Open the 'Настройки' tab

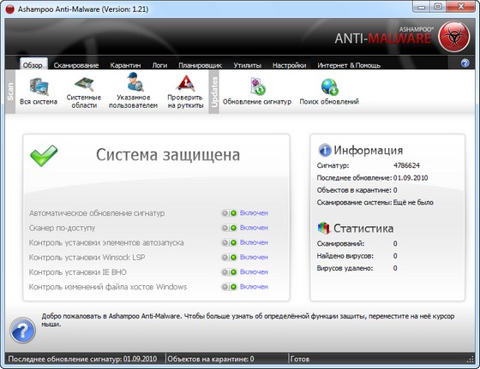click(x=290, y=65)
